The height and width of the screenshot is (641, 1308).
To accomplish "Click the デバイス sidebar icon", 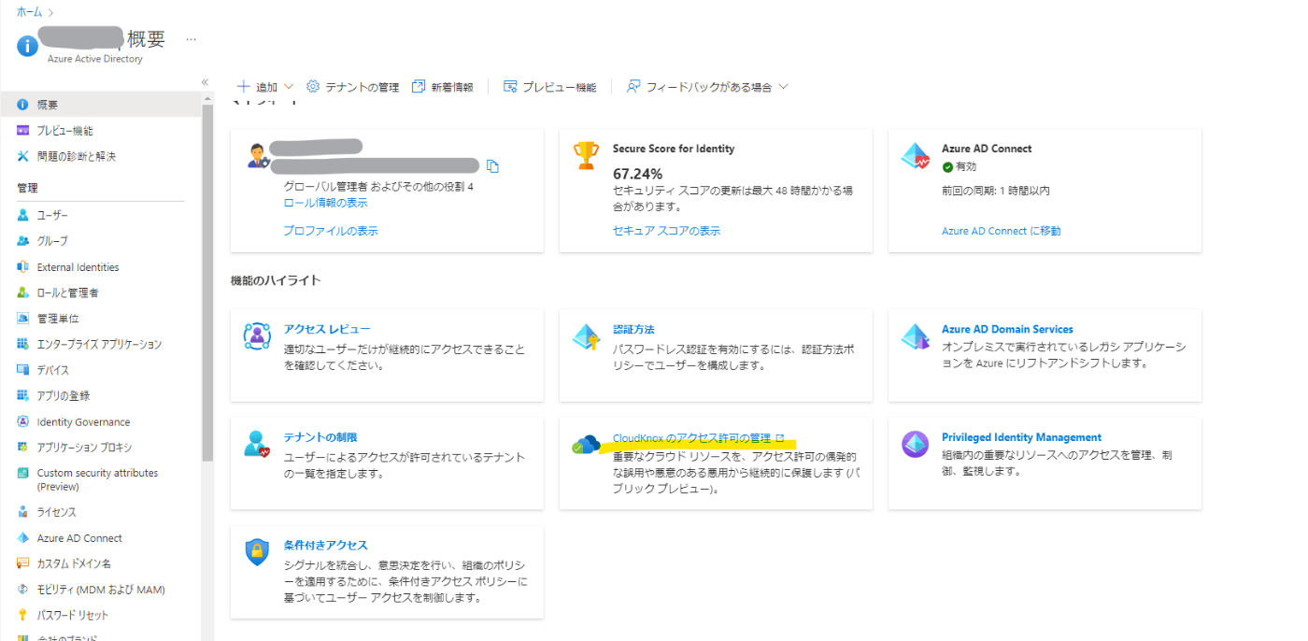I will click(23, 370).
